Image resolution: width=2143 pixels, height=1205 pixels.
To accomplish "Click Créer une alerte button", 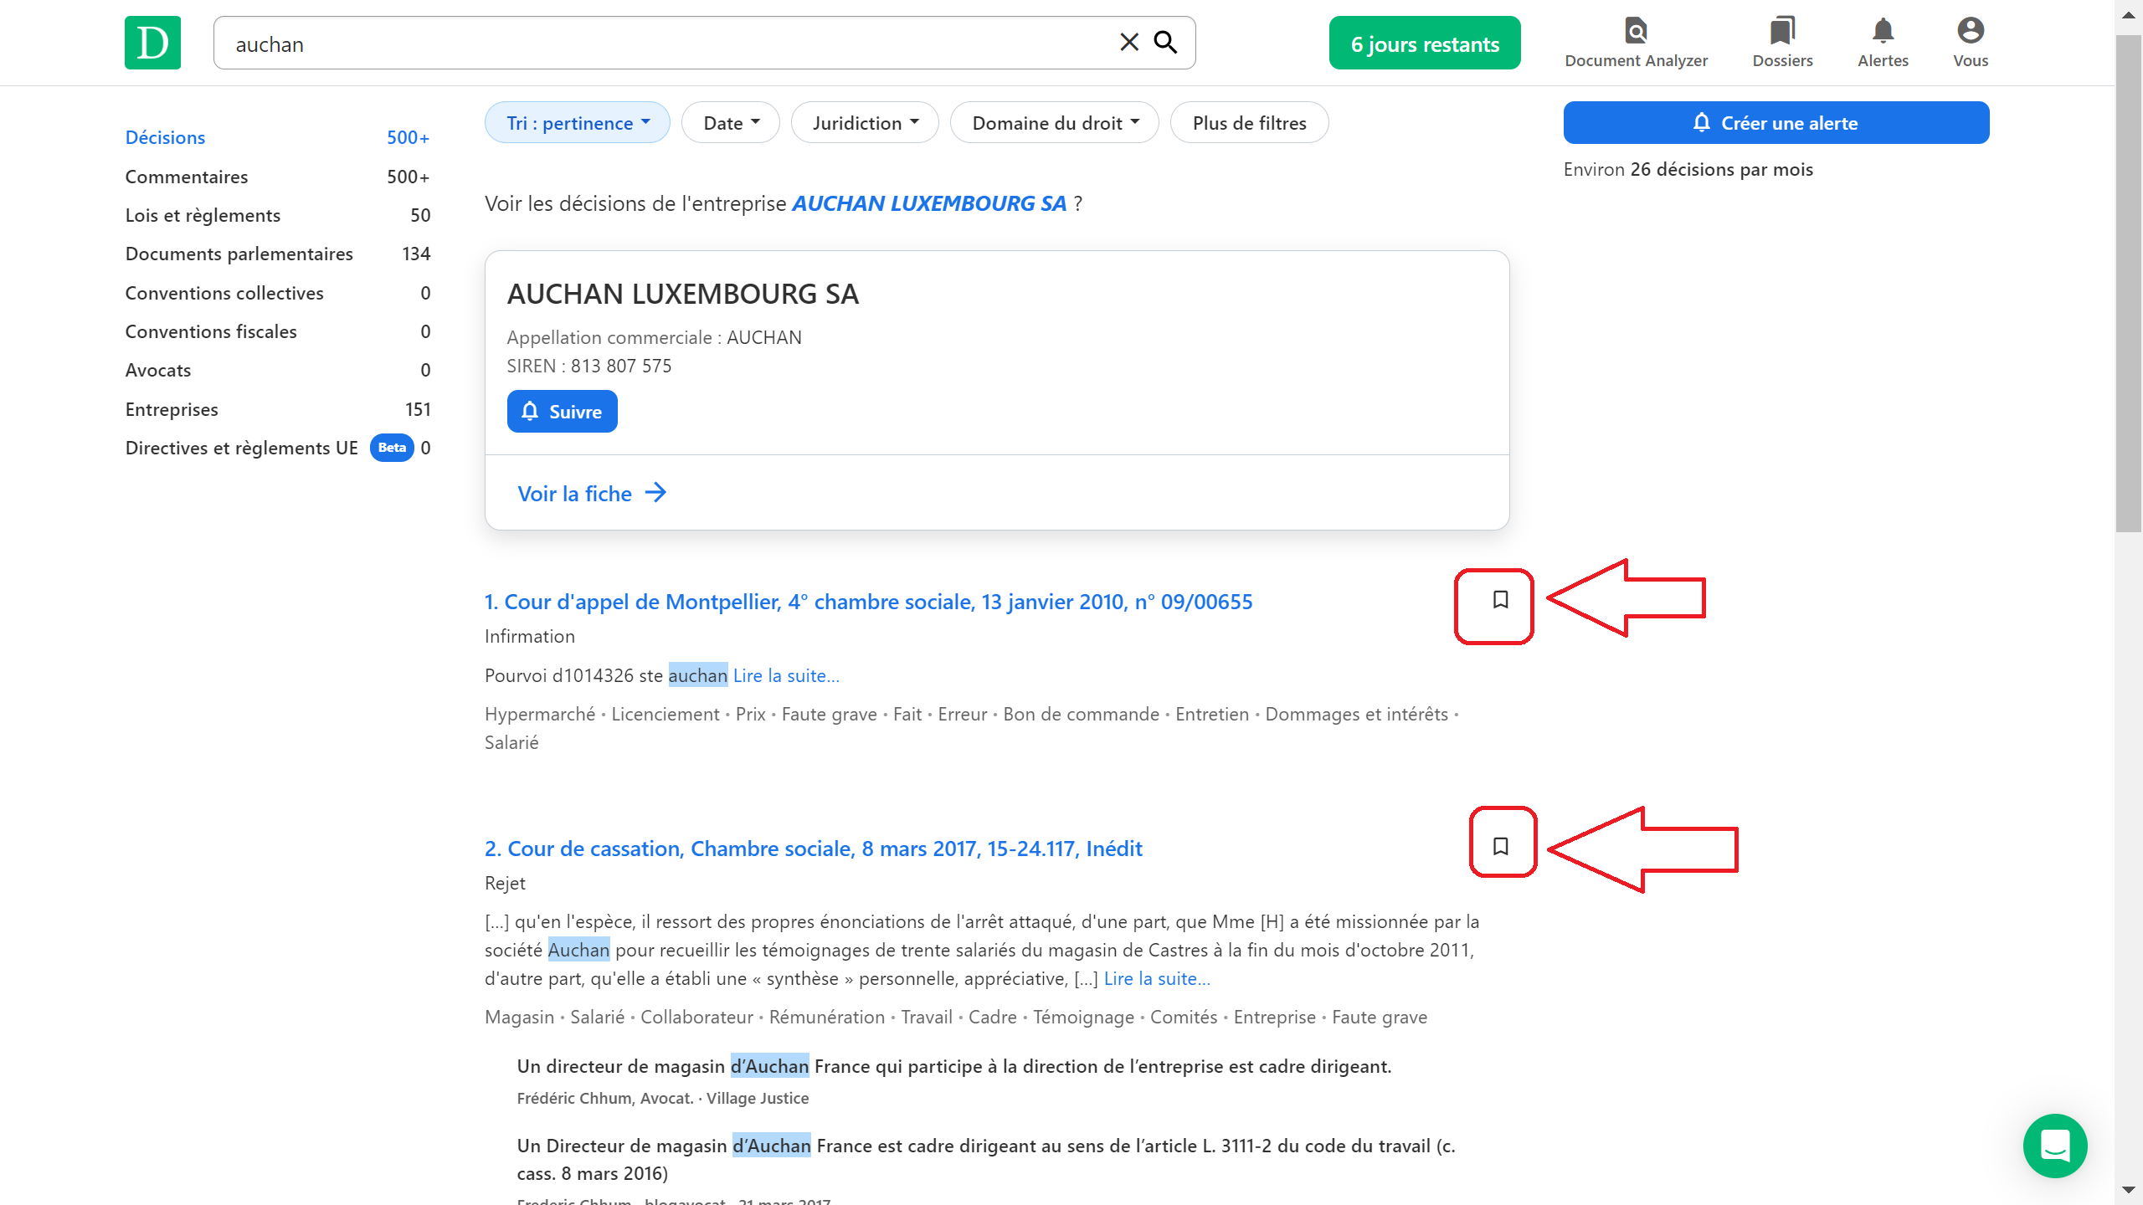I will [x=1776, y=123].
